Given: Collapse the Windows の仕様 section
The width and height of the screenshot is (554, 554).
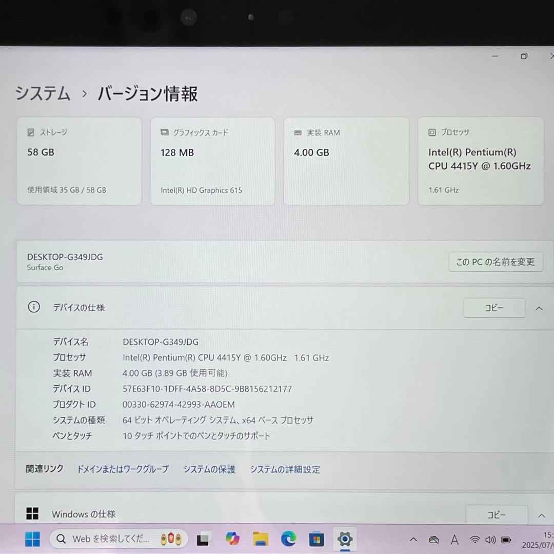Looking at the screenshot, I should point(541,516).
